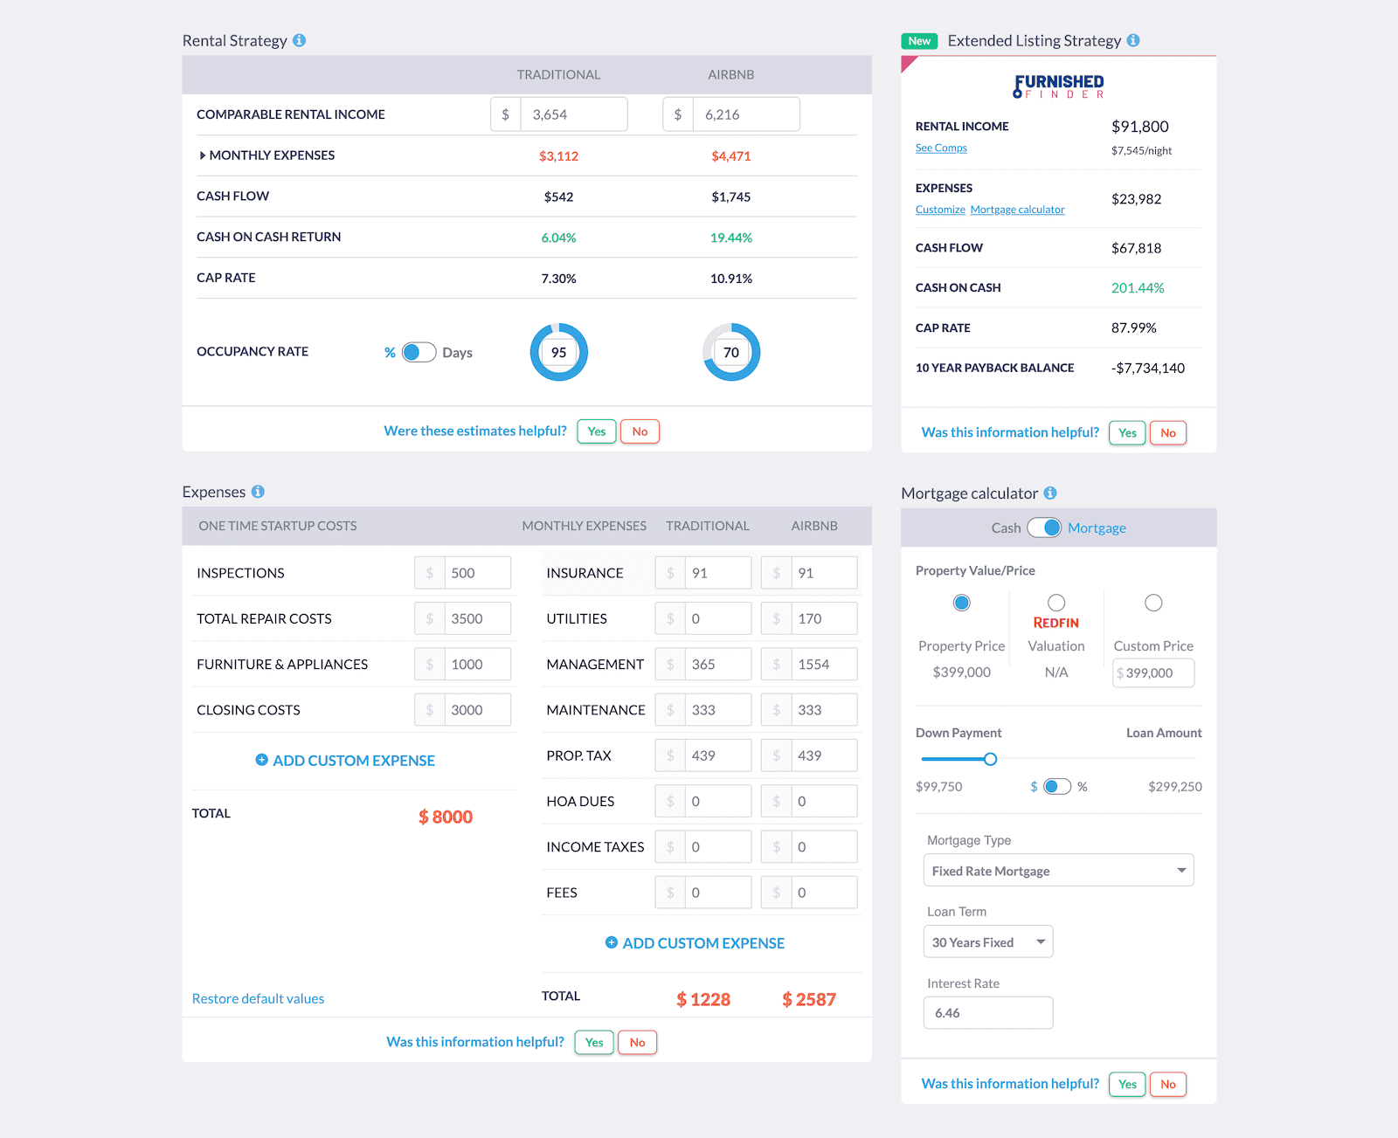Click the Rental Strategy info icon
Image resolution: width=1398 pixels, height=1138 pixels.
[299, 40]
